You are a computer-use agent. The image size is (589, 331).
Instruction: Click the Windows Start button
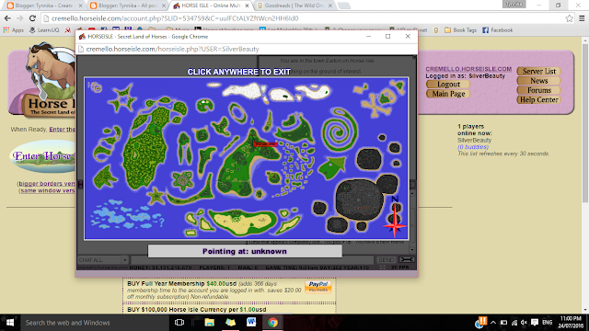(10, 323)
